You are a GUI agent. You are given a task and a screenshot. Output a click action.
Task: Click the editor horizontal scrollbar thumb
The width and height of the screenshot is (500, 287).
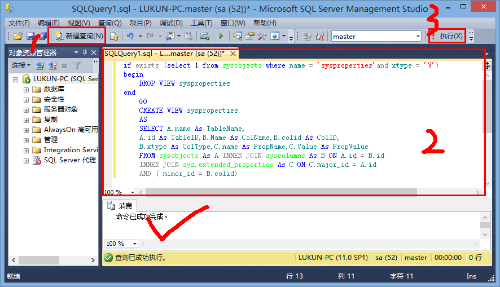point(281,192)
